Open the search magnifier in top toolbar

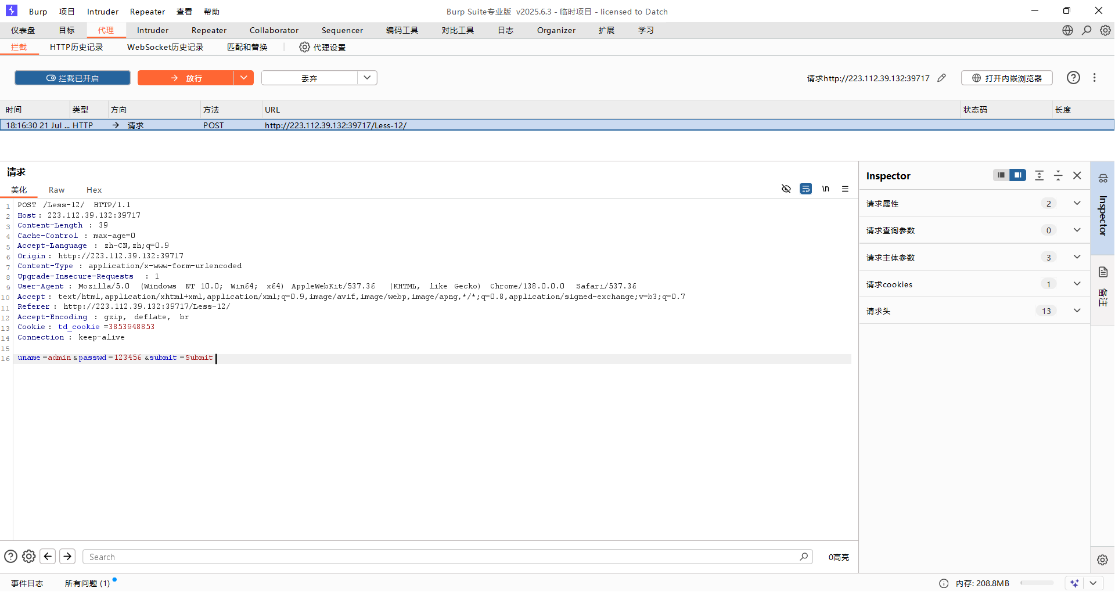point(1087,30)
